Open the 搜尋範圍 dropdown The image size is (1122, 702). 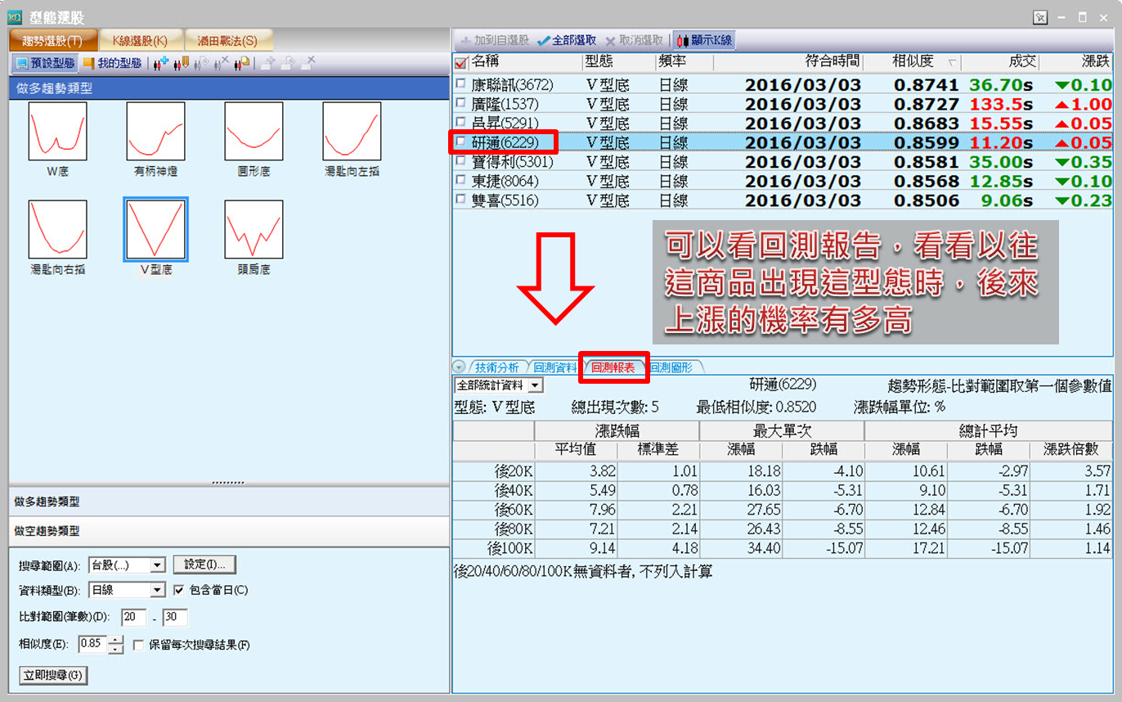tap(158, 565)
